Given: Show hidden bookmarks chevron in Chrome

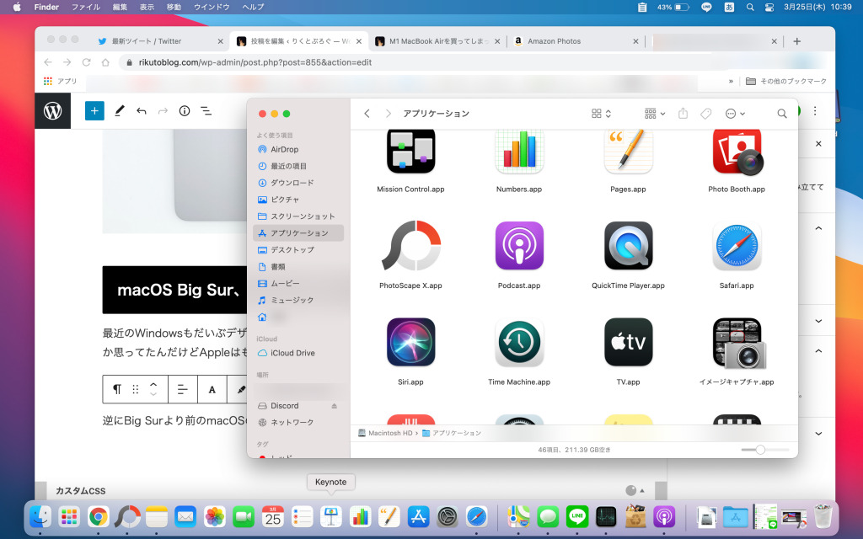Looking at the screenshot, I should pos(731,81).
